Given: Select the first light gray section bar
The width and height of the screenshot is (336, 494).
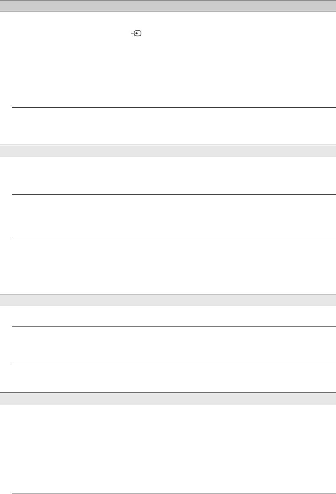Looking at the screenshot, I should pyautogui.click(x=168, y=151).
